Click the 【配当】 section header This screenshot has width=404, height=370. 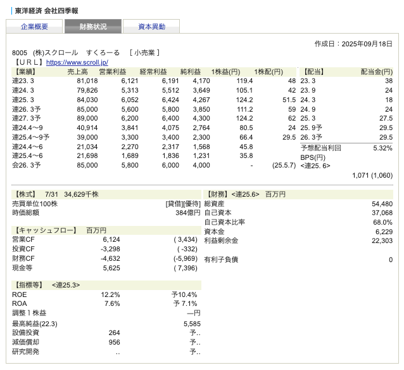pyautogui.click(x=315, y=72)
